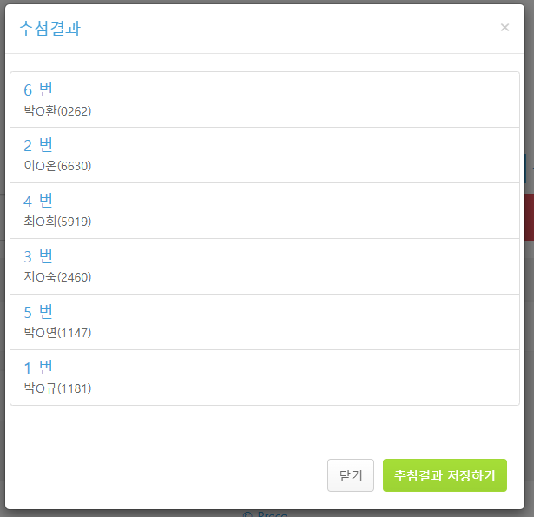Click the entry 최O희(5919)
This screenshot has height=517, width=534.
click(x=57, y=222)
